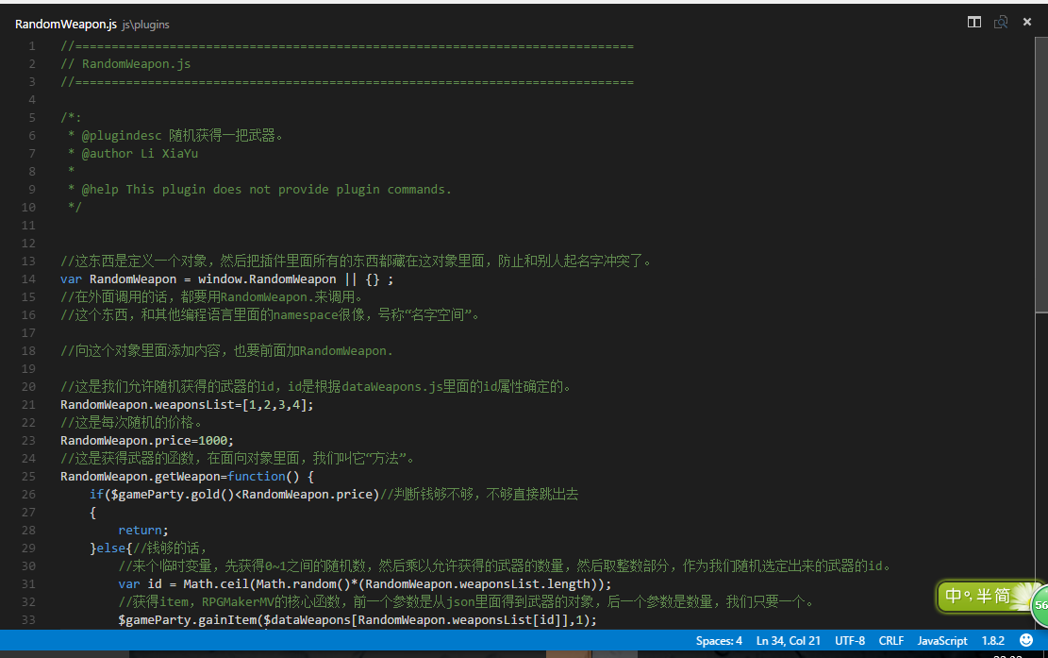Click line number 14 in the gutter
This screenshot has width=1048, height=658.
pos(28,278)
